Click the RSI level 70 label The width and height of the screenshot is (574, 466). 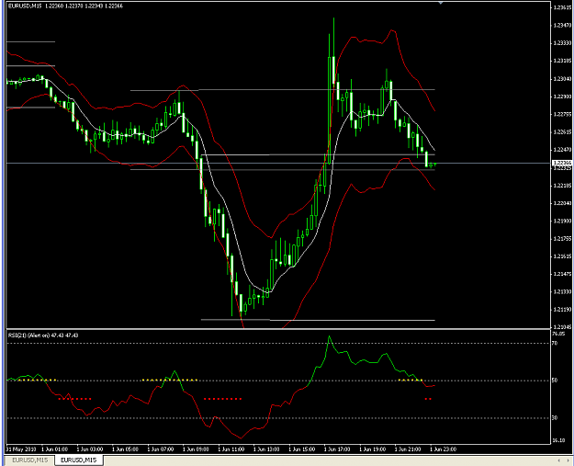click(555, 343)
